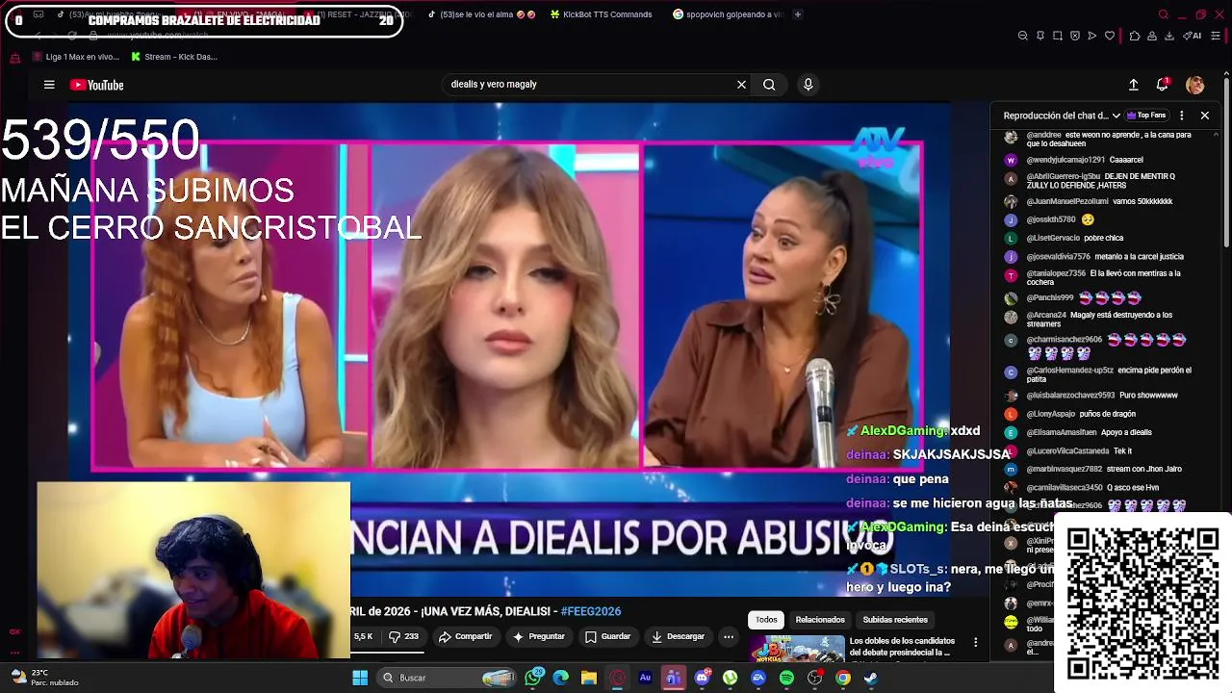This screenshot has height=693, width=1232.
Task: Open the Windows Start menu
Action: pos(360,678)
